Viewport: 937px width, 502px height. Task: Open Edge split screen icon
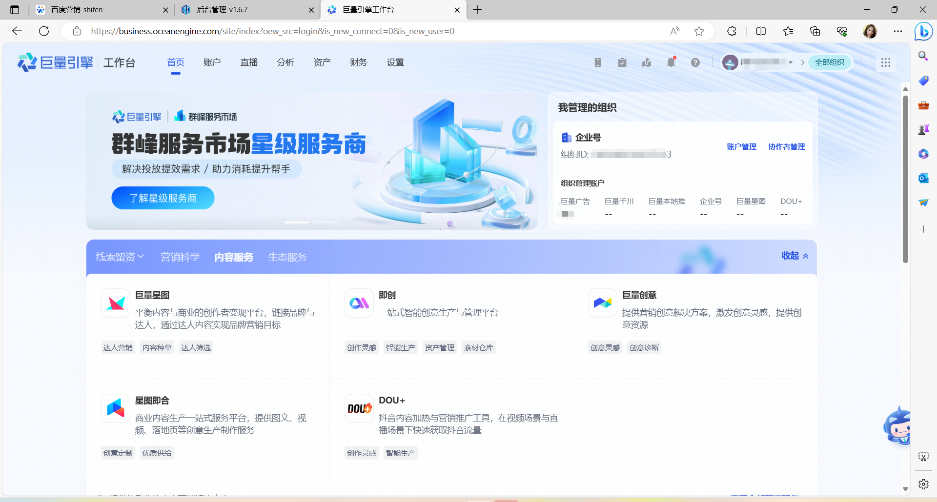point(761,31)
